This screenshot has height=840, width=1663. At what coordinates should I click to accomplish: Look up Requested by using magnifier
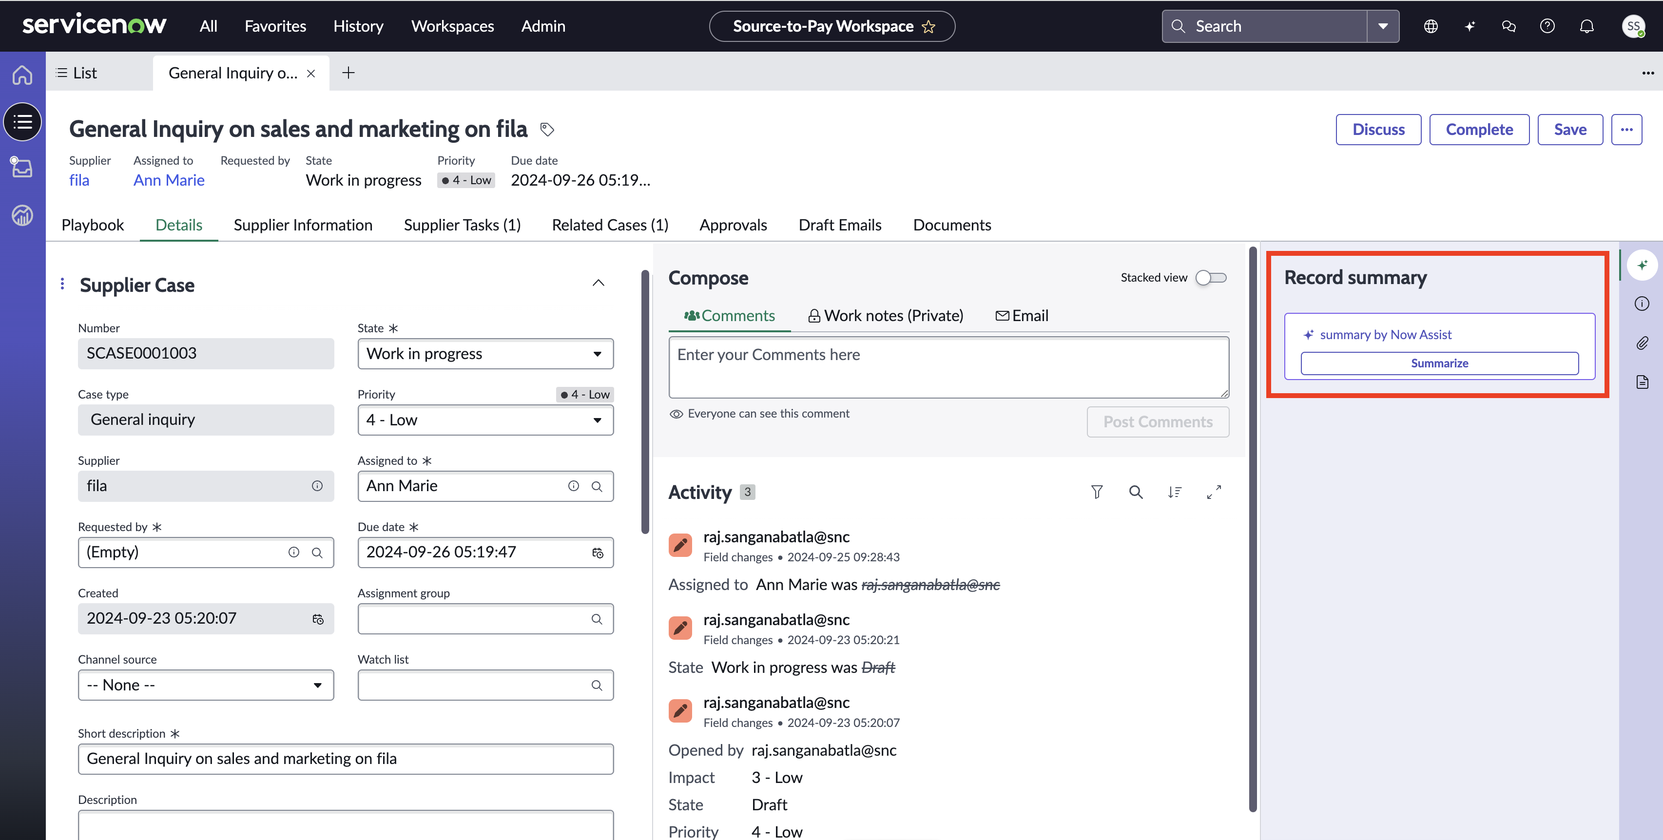(317, 553)
